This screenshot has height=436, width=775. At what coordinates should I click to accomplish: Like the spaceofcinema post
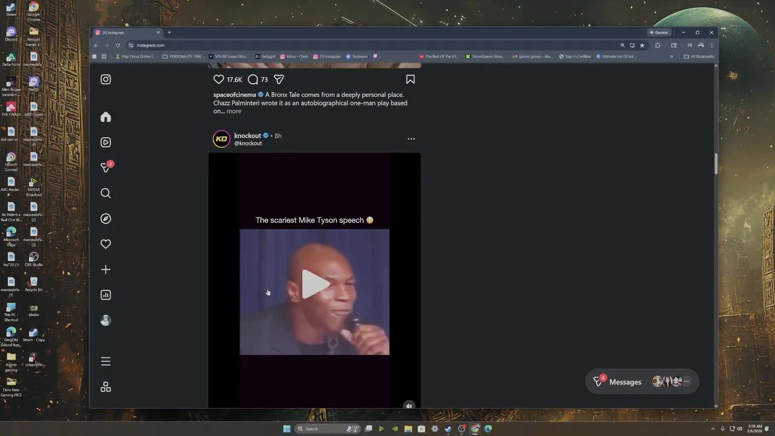(x=219, y=79)
